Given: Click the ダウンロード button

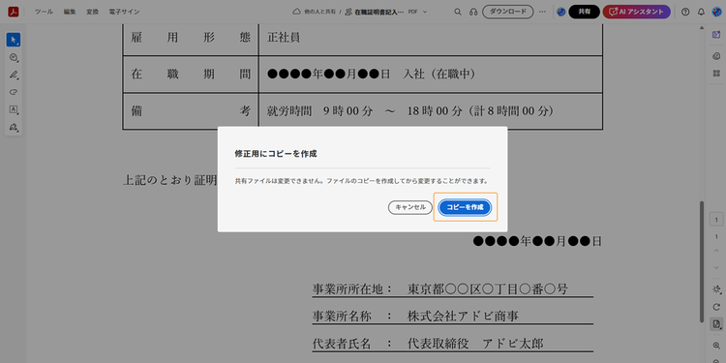Looking at the screenshot, I should [508, 12].
